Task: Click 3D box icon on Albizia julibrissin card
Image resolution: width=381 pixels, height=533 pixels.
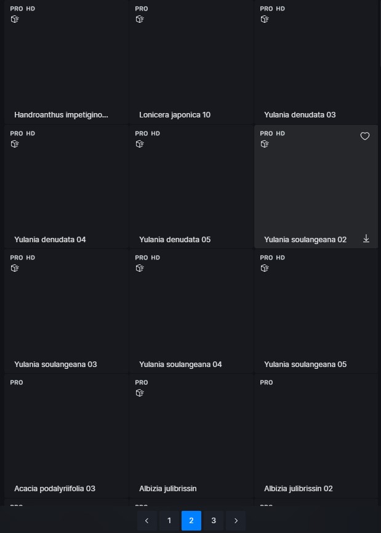Action: tap(140, 393)
